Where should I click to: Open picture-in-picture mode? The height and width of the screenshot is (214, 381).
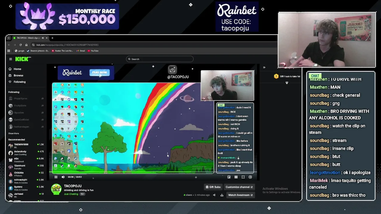[229, 177]
